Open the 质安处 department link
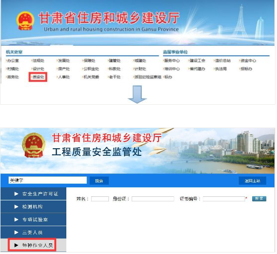Viewport: 277px width, 254px height. point(38,77)
